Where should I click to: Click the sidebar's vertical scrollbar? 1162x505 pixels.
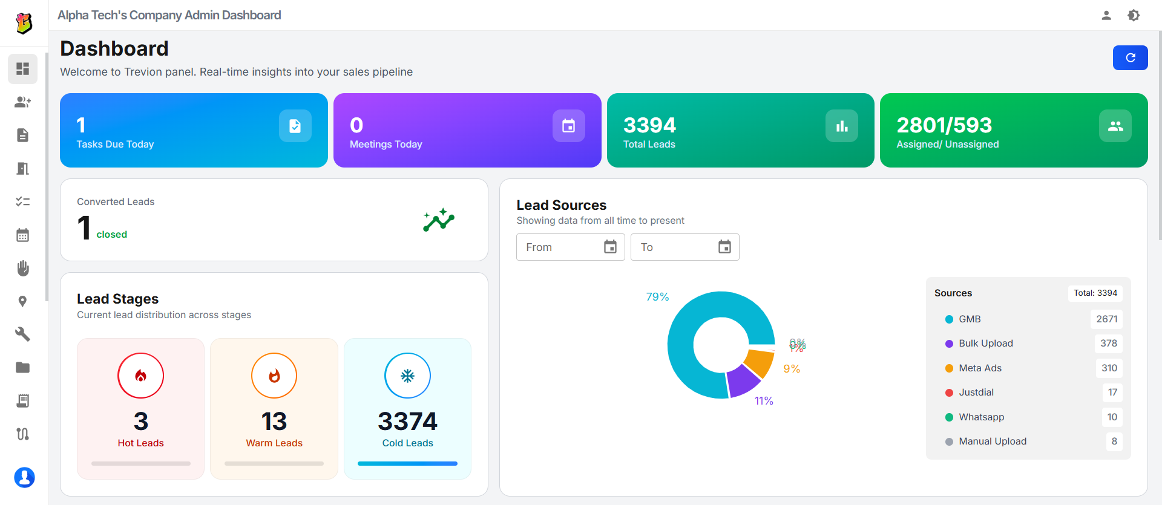click(x=47, y=177)
